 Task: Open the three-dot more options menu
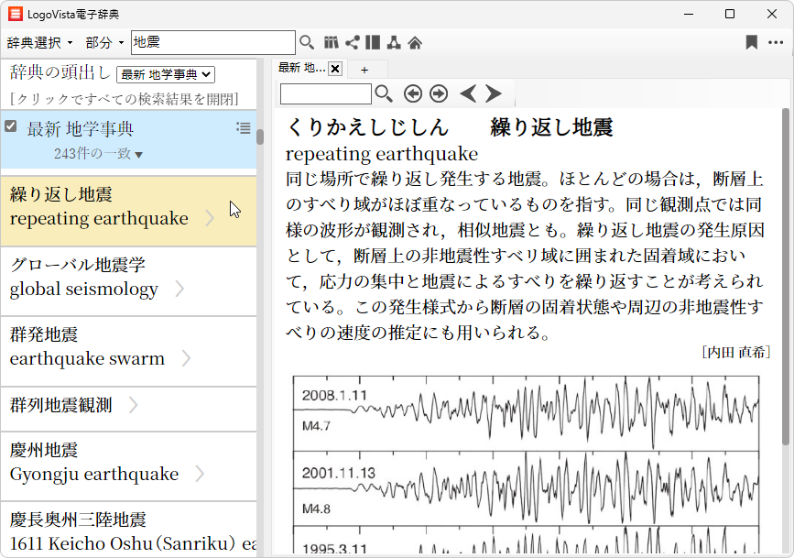[x=776, y=42]
